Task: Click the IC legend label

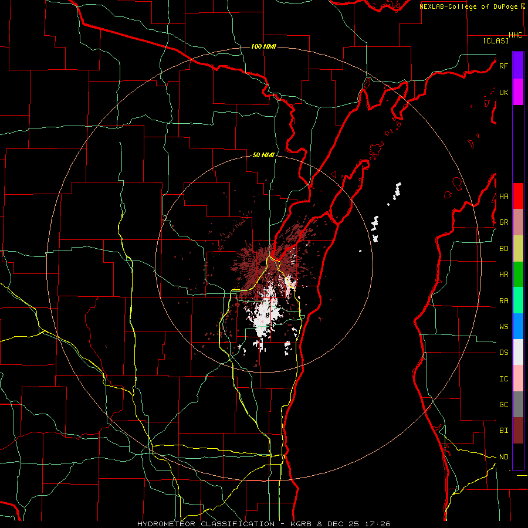Action: (503, 379)
